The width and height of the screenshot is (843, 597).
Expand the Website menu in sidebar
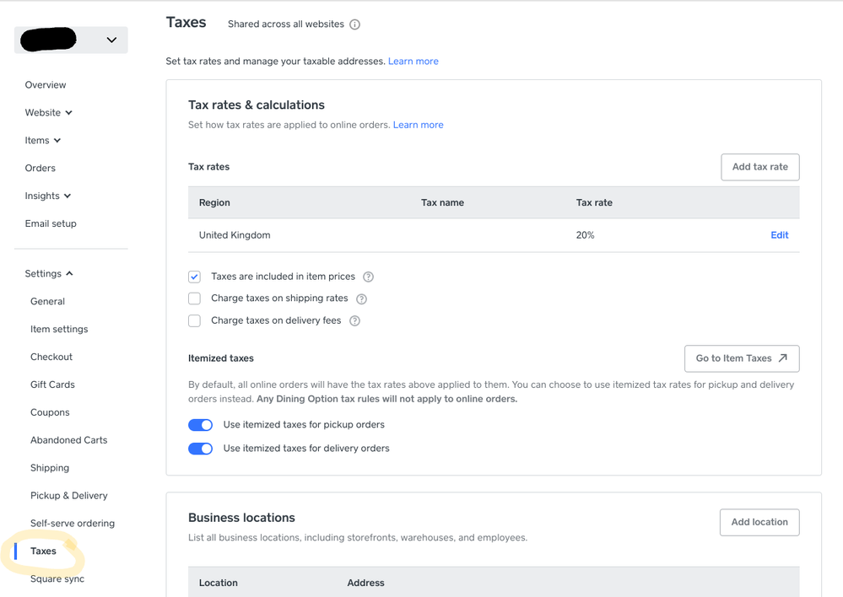49,112
